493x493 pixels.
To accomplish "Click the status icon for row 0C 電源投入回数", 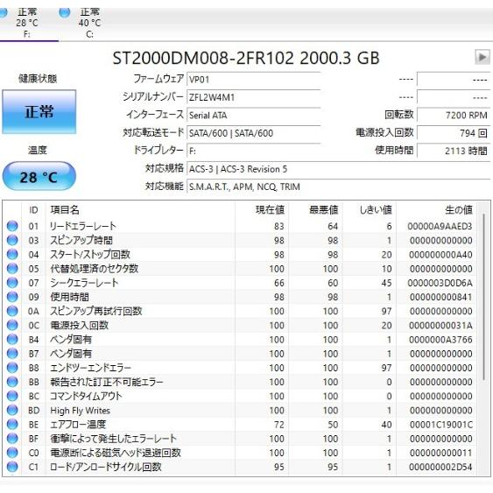I will (x=12, y=325).
